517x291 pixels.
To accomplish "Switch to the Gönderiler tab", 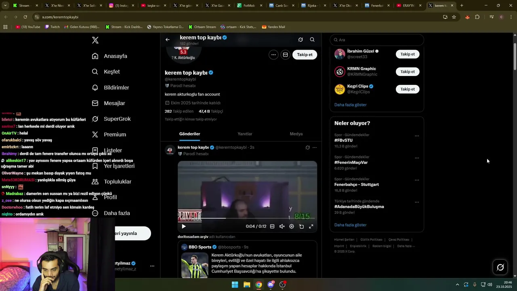I will coord(190,134).
